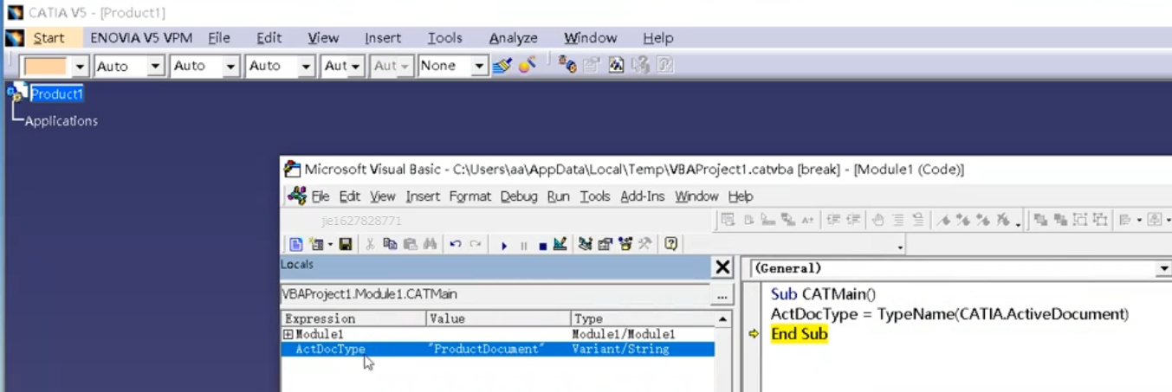Expand the Module1 node in Locals

288,334
